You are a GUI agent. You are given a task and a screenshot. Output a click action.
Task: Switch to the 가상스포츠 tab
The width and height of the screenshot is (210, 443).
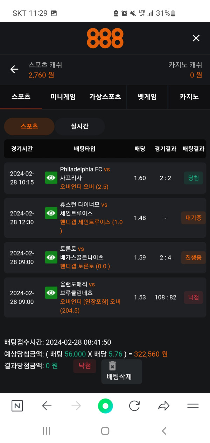tap(105, 97)
